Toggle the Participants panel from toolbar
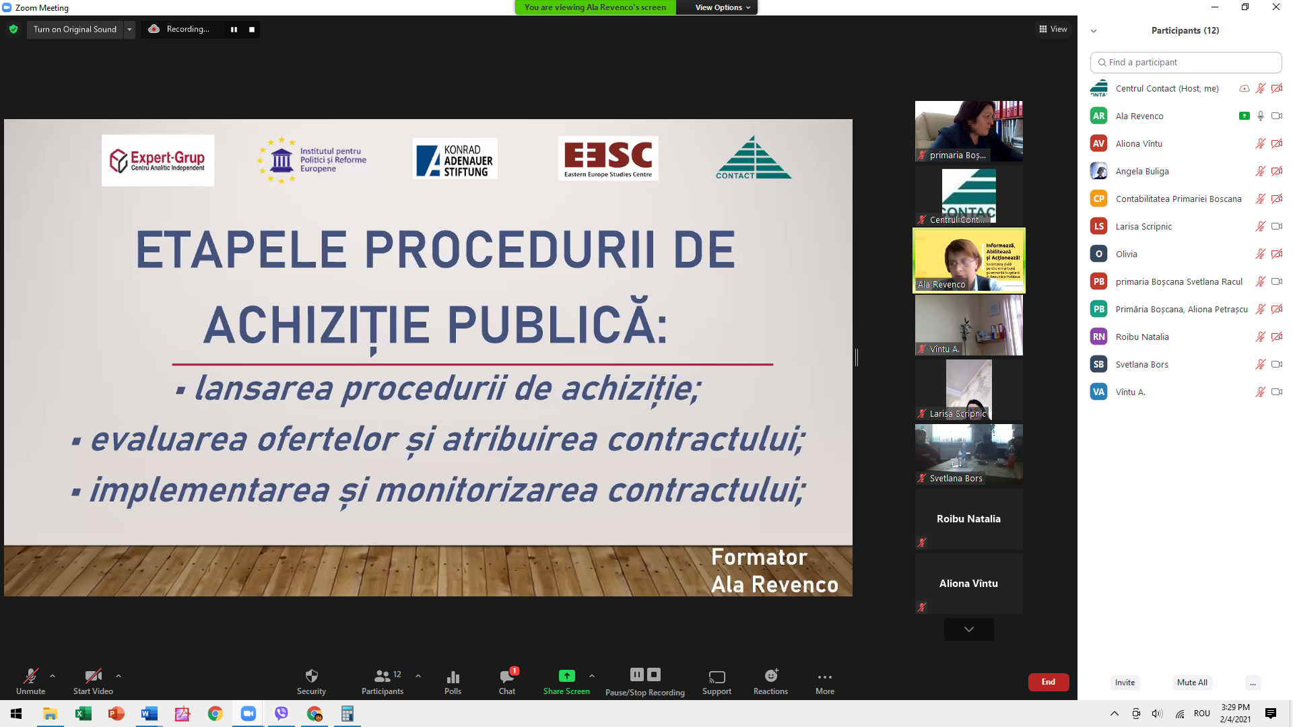1293x727 pixels. [382, 677]
